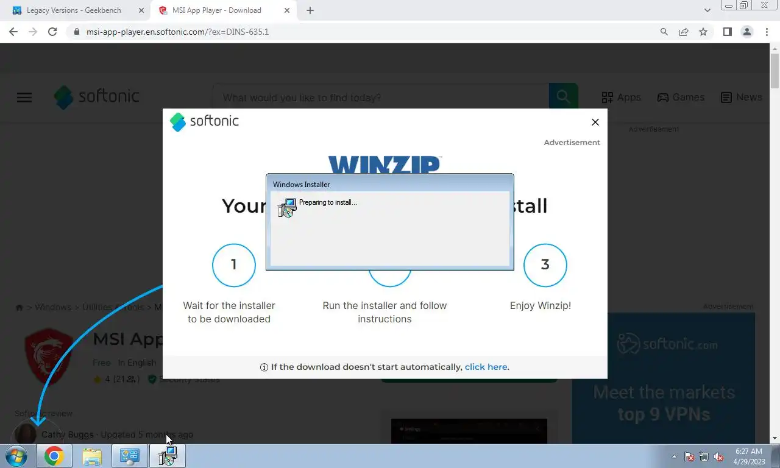Go back to previous page
780x468 pixels.
click(x=13, y=32)
